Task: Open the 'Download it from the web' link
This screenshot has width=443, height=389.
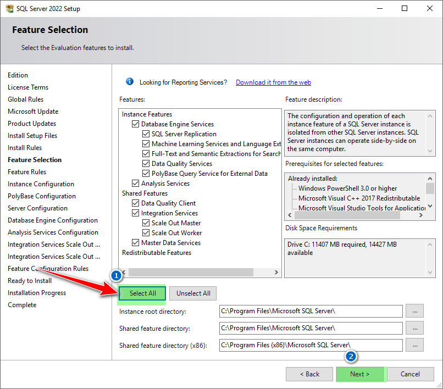Action: pyautogui.click(x=273, y=82)
